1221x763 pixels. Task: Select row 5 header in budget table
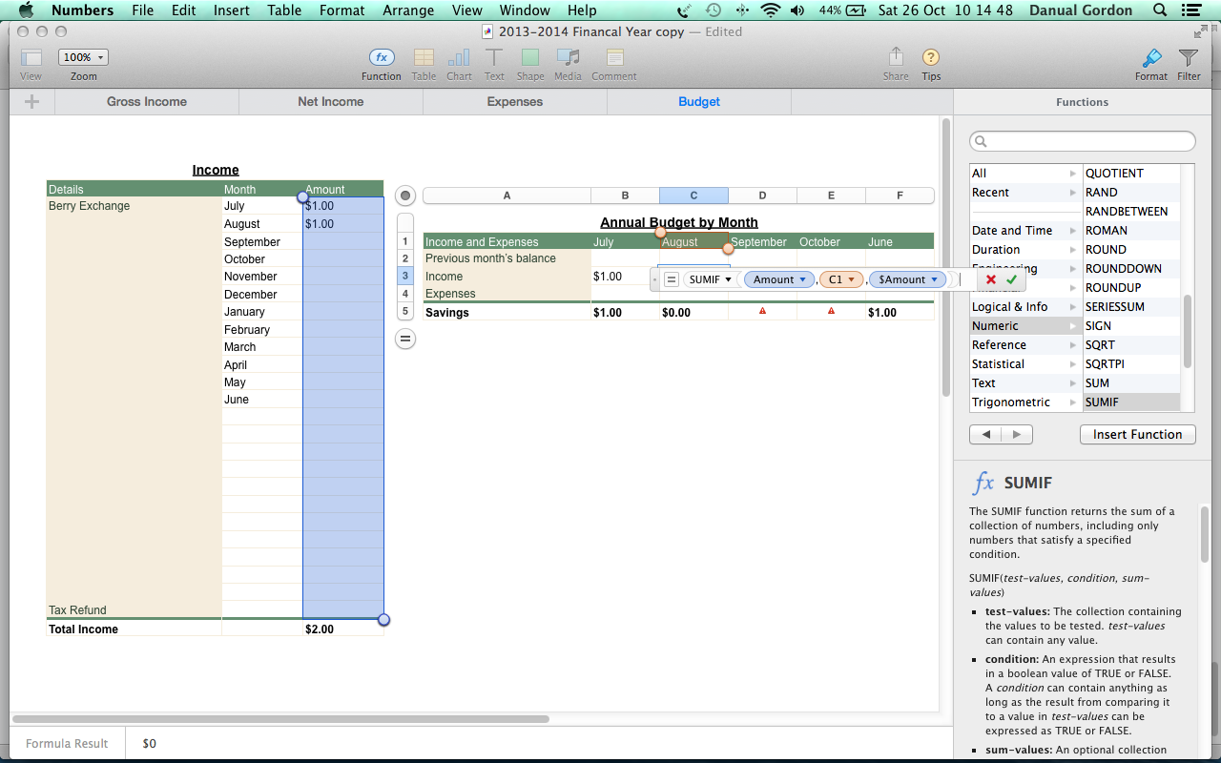(405, 311)
